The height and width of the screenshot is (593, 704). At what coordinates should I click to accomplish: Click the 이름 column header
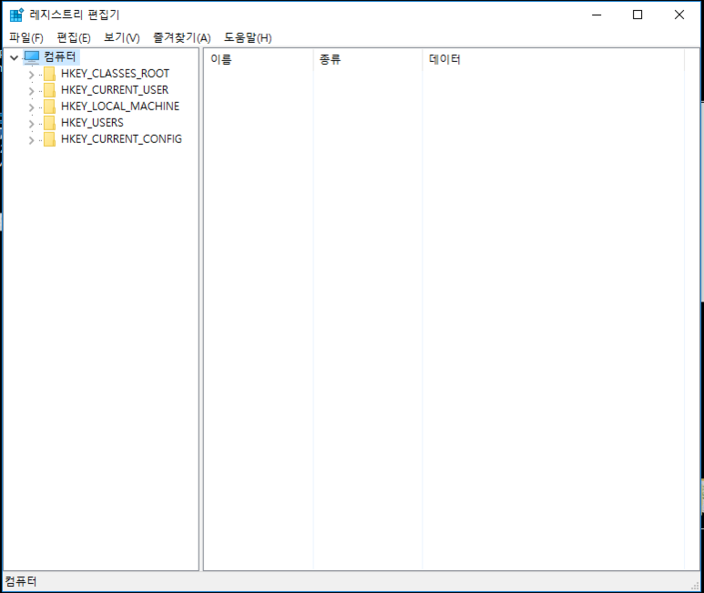coord(259,60)
